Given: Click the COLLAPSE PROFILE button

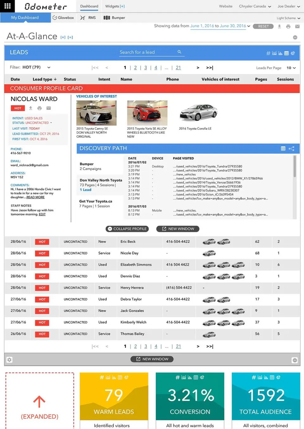Looking at the screenshot, I should [127, 229].
